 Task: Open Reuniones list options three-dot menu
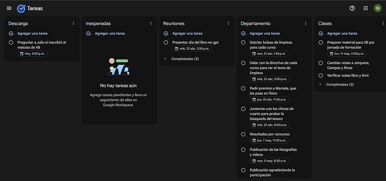pos(228,23)
